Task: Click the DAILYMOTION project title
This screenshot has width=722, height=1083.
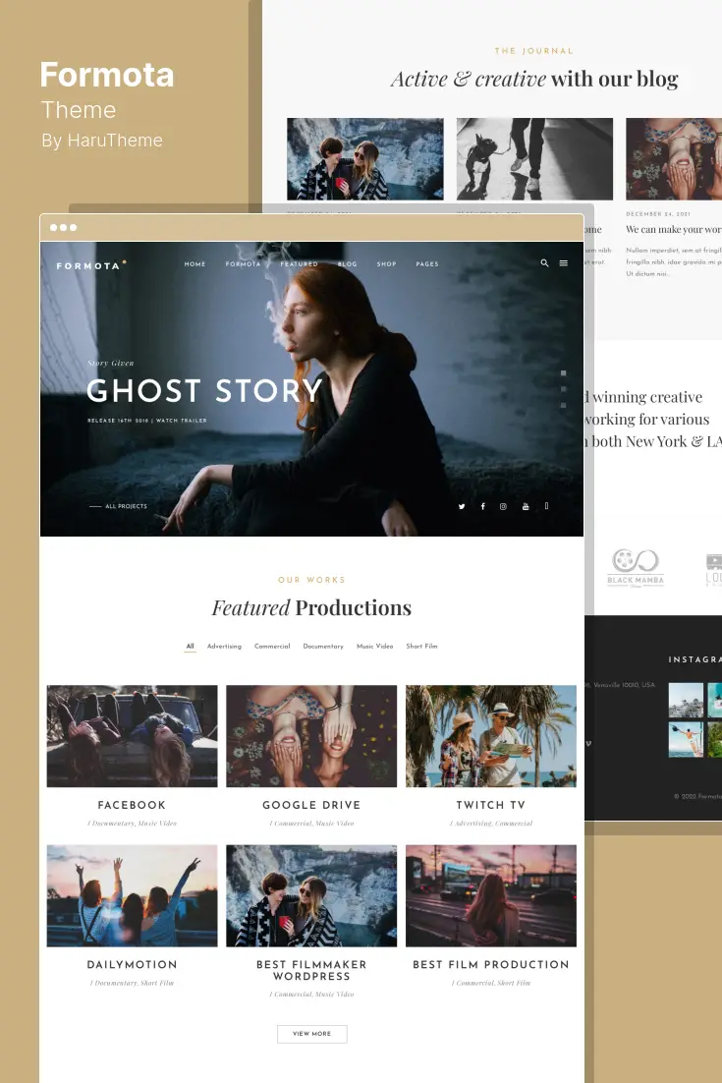Action: pos(132,965)
